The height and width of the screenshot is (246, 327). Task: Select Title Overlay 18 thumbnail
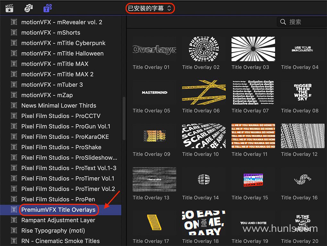coord(204,223)
